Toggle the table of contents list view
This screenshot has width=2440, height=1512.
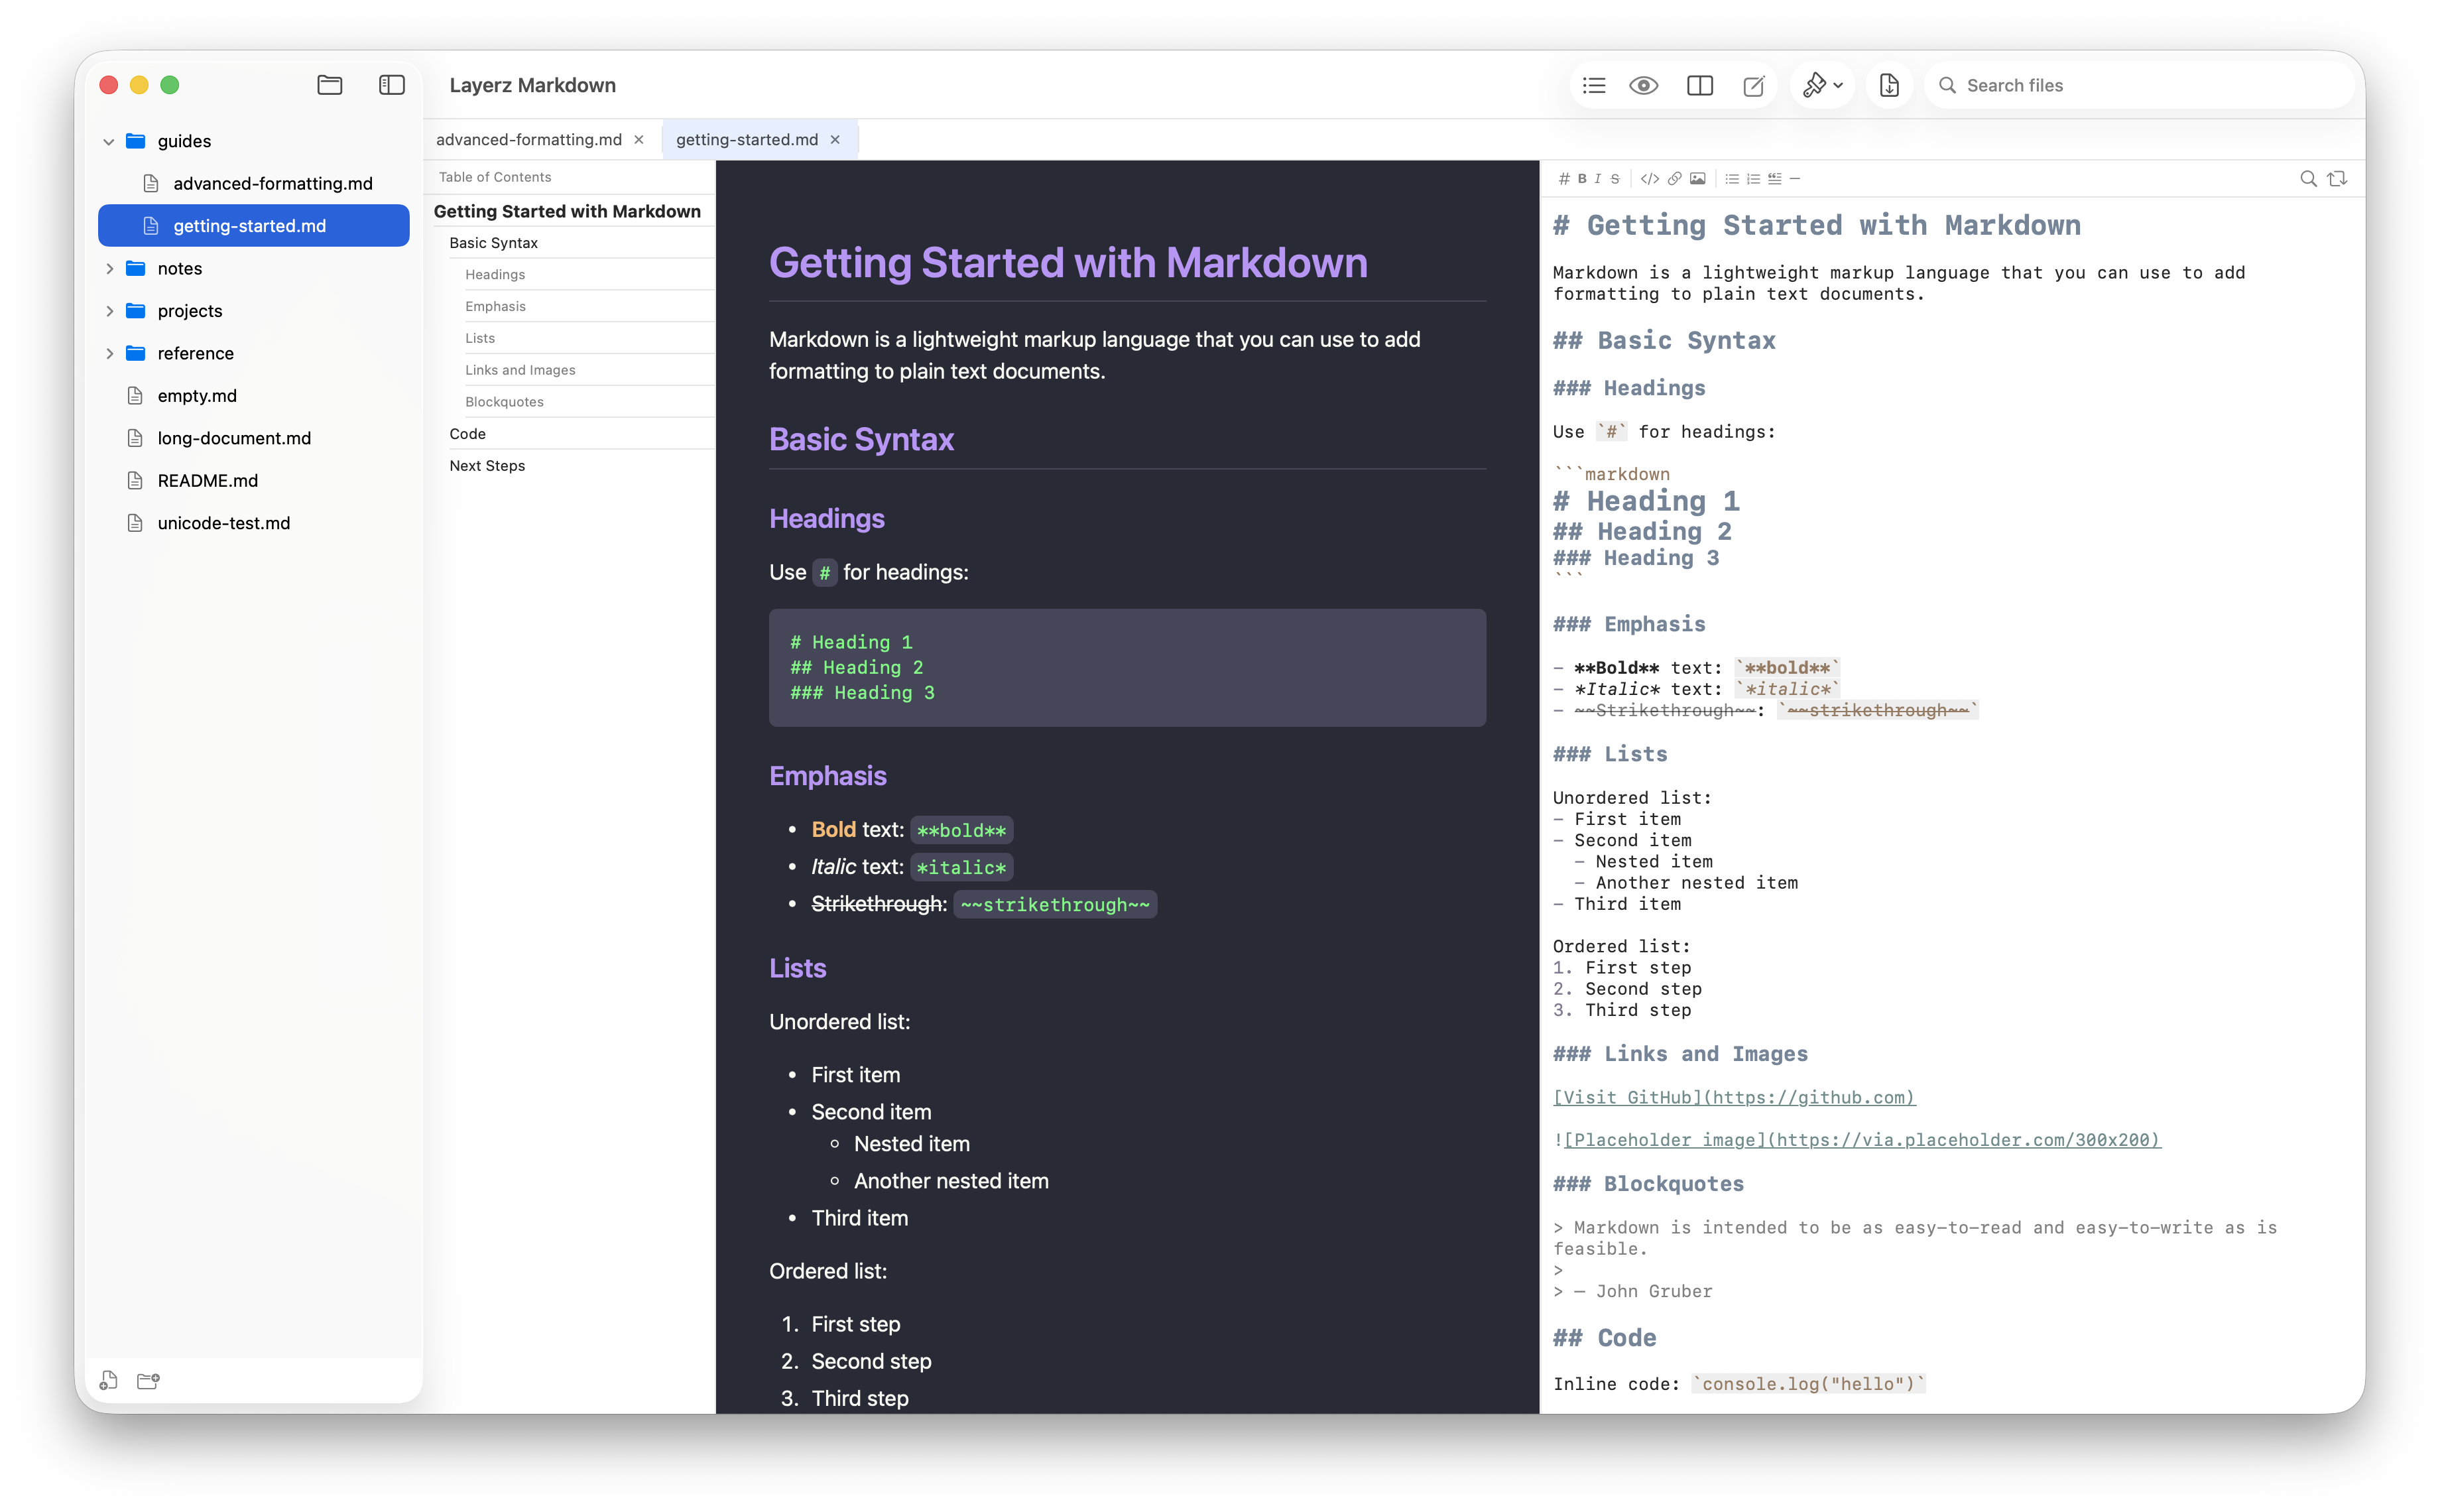pos(1595,86)
